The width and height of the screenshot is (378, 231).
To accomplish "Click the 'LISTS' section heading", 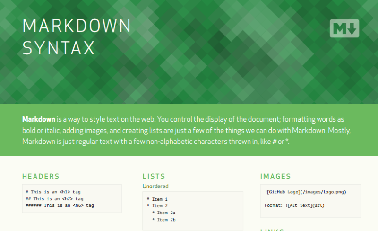I will [x=154, y=177].
